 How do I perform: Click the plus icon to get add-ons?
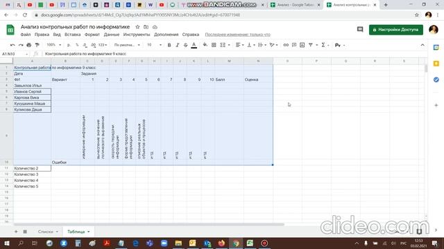pos(436,105)
